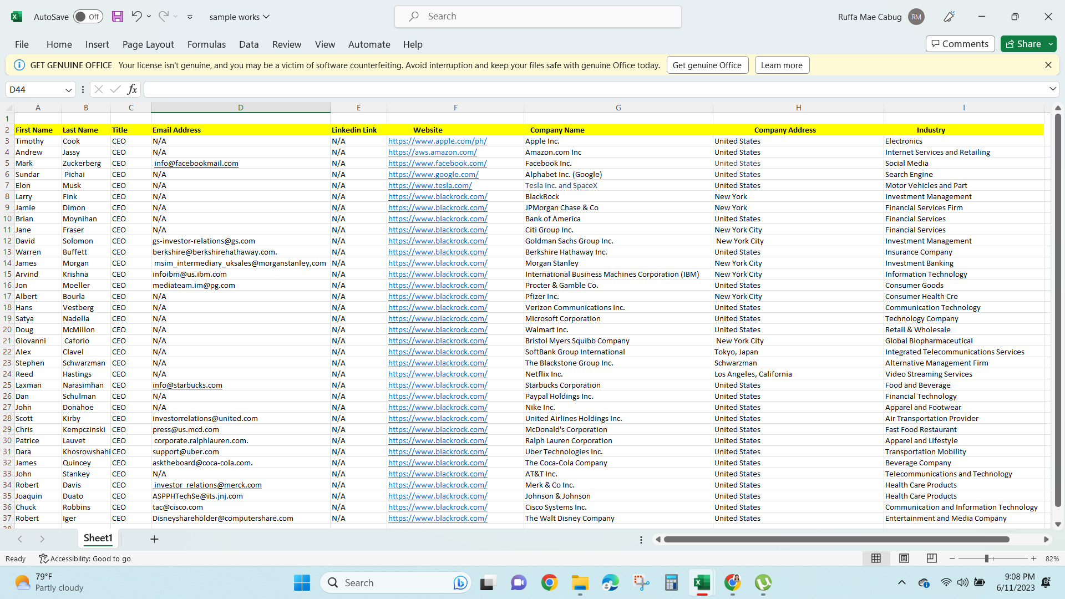Image resolution: width=1065 pixels, height=599 pixels.
Task: Open the Name Box dropdown arrow
Action: 68,90
